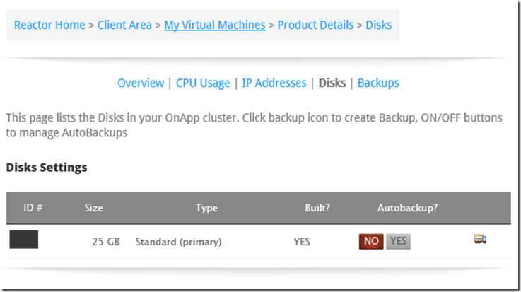Open Reactor Home breadcrumb link
This screenshot has height=292, width=521.
(x=49, y=25)
